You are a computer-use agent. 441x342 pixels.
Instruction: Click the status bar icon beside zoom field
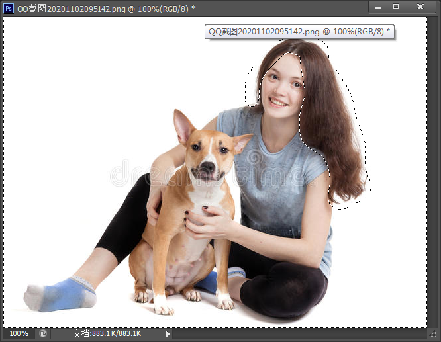point(42,334)
